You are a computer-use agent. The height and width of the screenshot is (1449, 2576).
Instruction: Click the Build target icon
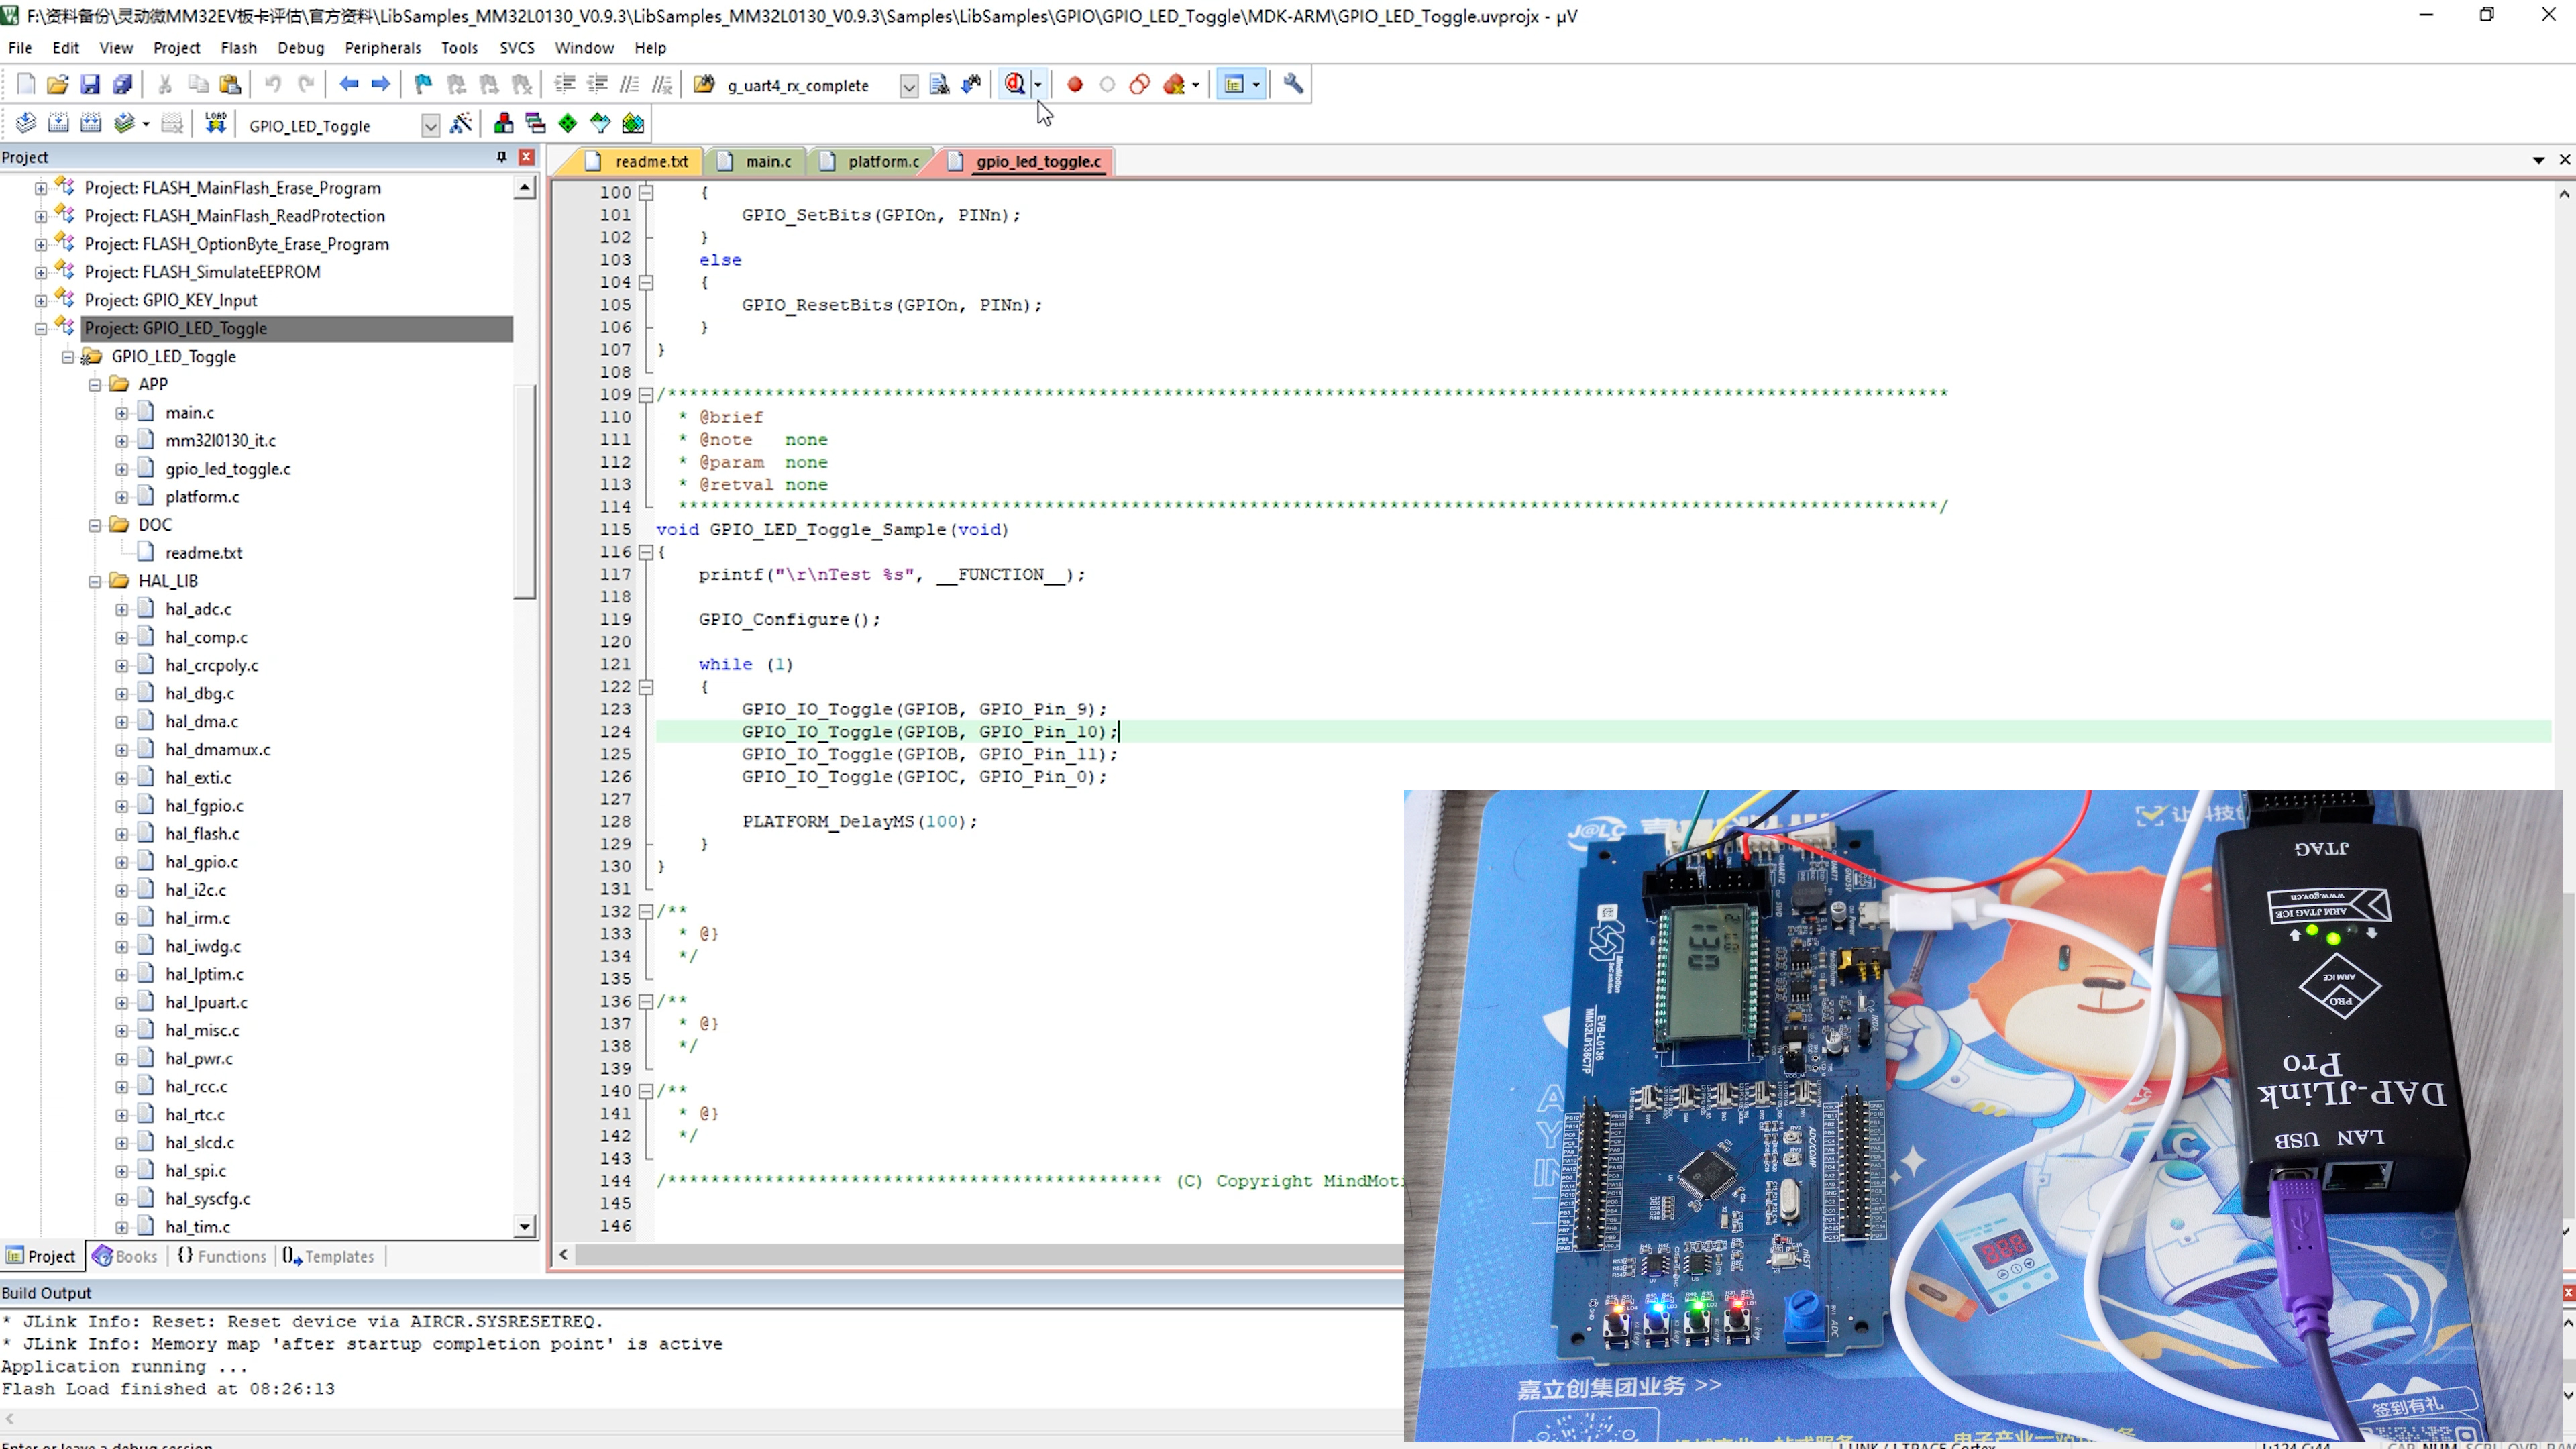(x=58, y=124)
